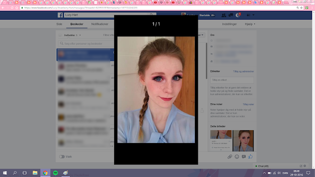Open the Windows Start menu

click(x=5, y=173)
